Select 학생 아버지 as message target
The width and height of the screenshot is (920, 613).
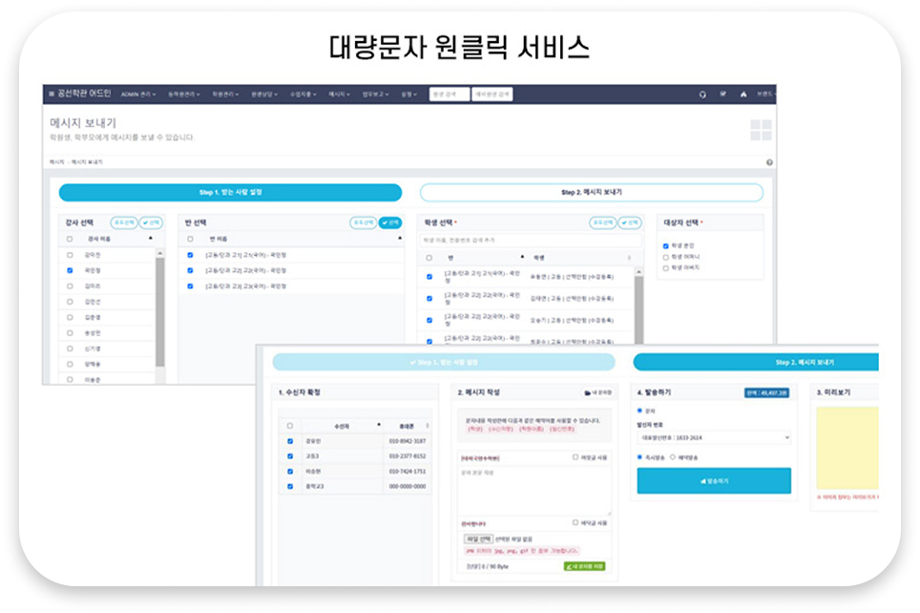point(666,268)
